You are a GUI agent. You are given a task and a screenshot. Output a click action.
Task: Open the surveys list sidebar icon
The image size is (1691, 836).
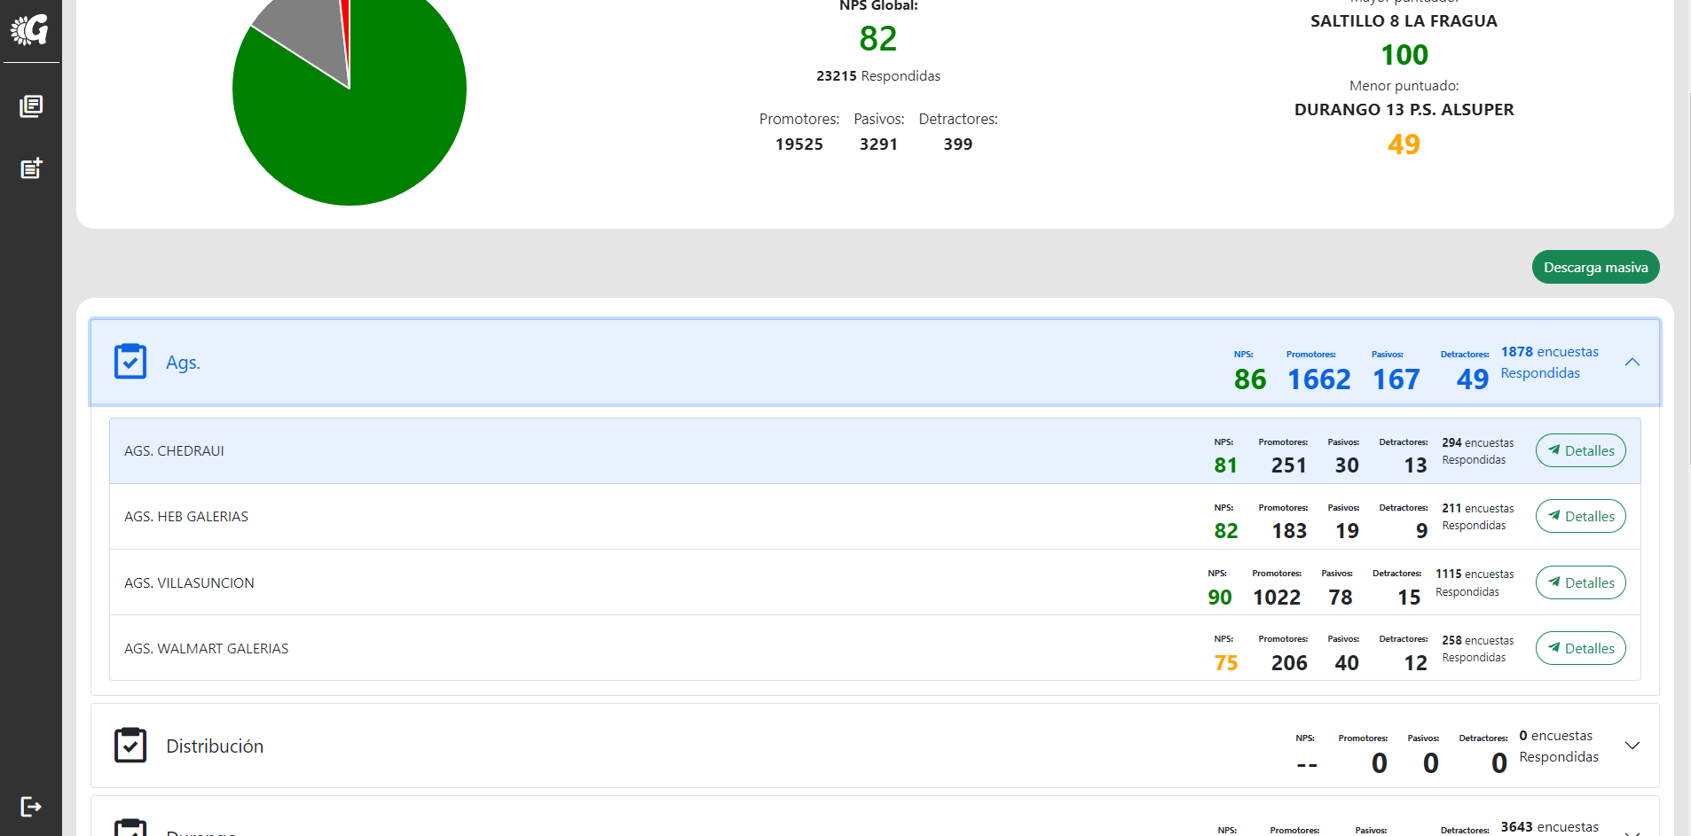(31, 106)
